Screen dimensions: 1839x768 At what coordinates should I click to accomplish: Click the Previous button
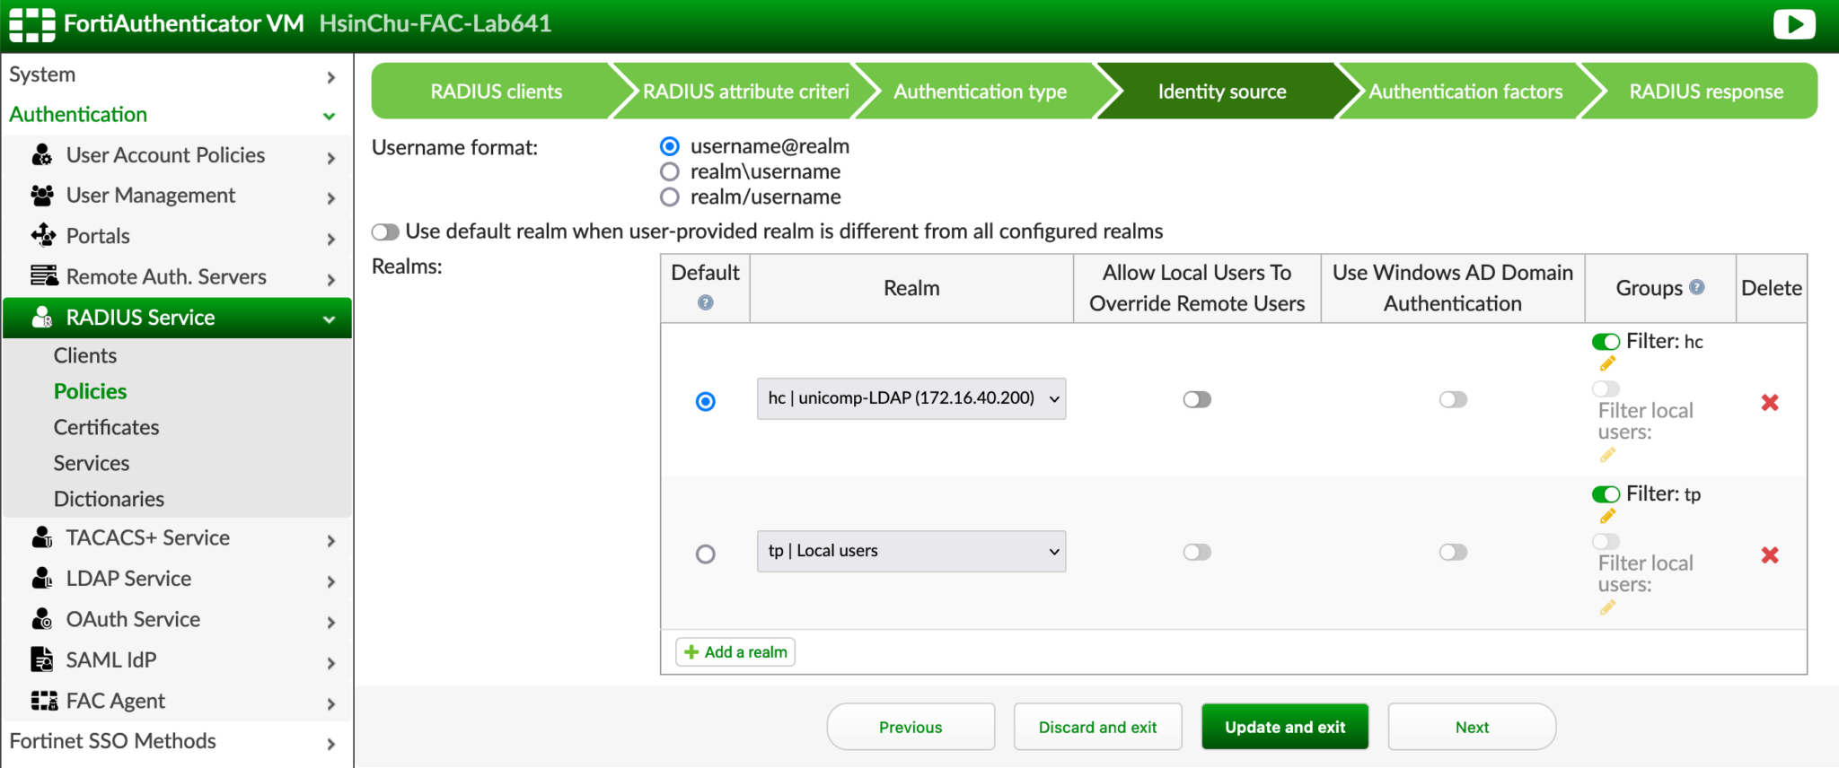click(x=911, y=727)
